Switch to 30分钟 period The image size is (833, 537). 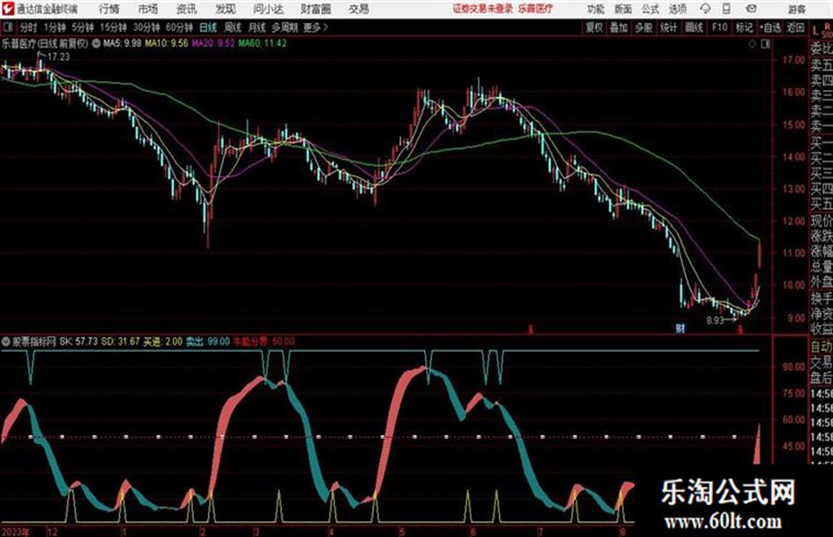[146, 27]
